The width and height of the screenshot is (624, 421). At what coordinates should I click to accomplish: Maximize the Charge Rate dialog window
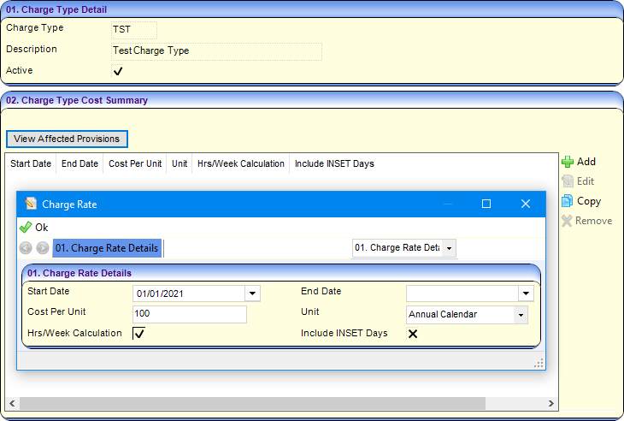[x=486, y=204]
